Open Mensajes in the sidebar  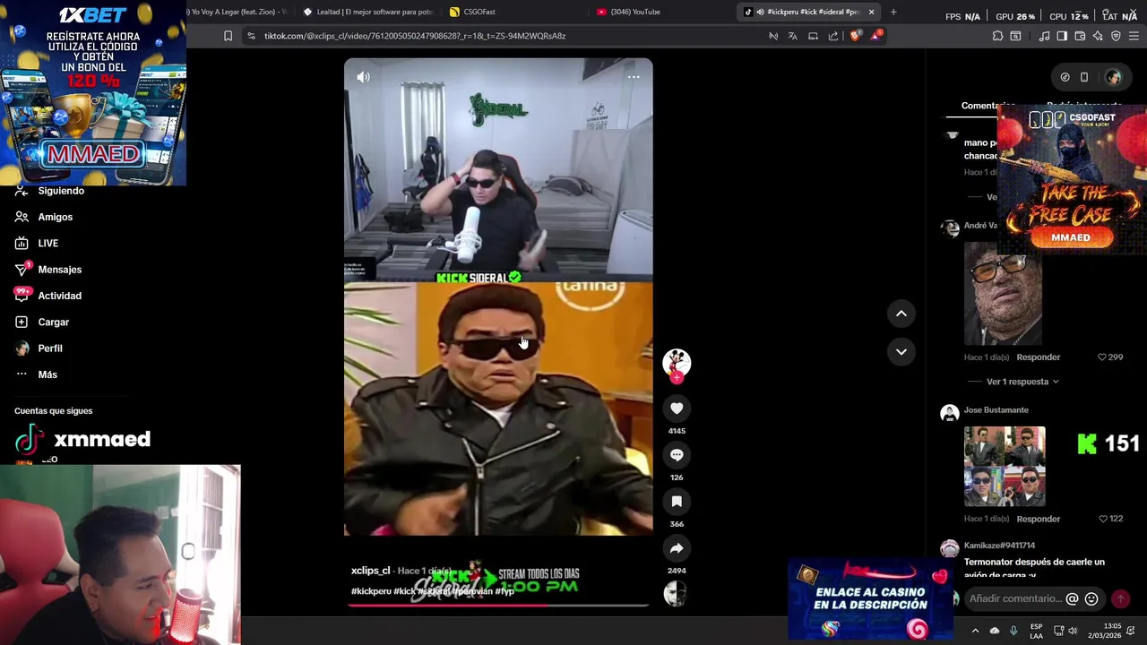coord(59,270)
